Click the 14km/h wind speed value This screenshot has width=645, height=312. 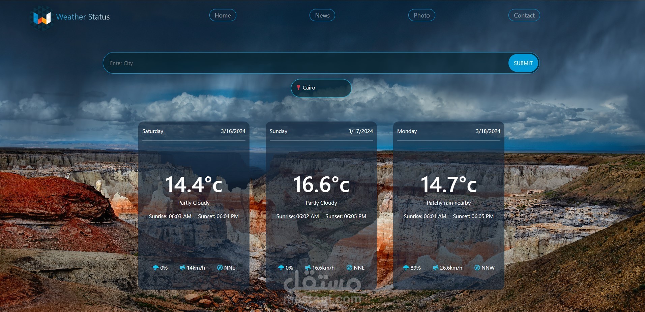tap(196, 268)
